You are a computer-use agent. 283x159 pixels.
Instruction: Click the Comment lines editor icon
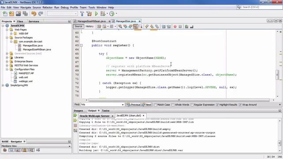tap(187, 26)
